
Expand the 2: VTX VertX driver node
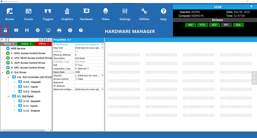(x=3, y=58)
